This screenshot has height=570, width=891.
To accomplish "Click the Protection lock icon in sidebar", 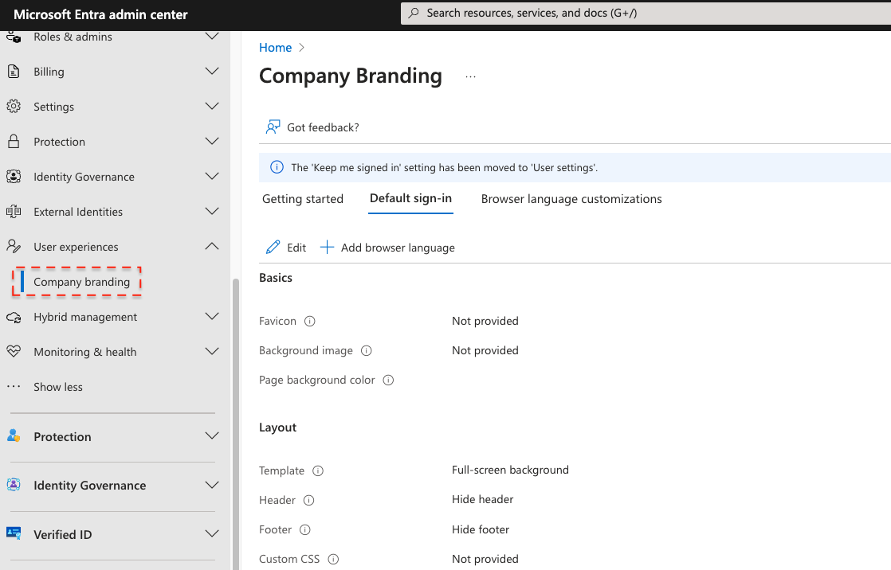I will 14,142.
